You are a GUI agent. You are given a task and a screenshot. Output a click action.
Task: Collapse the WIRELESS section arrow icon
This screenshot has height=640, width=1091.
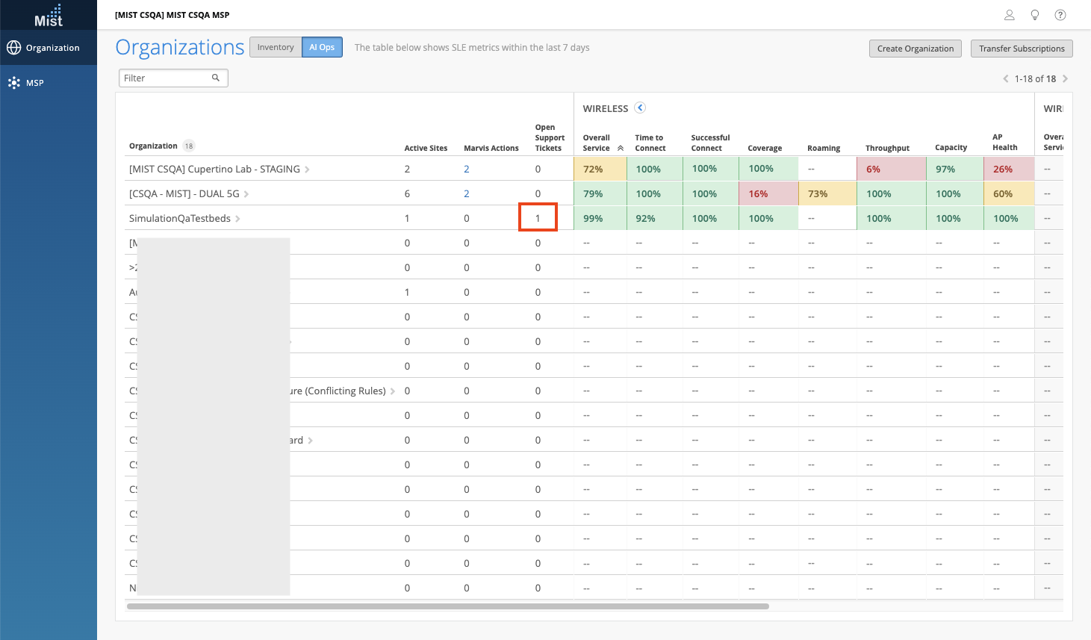coord(640,108)
